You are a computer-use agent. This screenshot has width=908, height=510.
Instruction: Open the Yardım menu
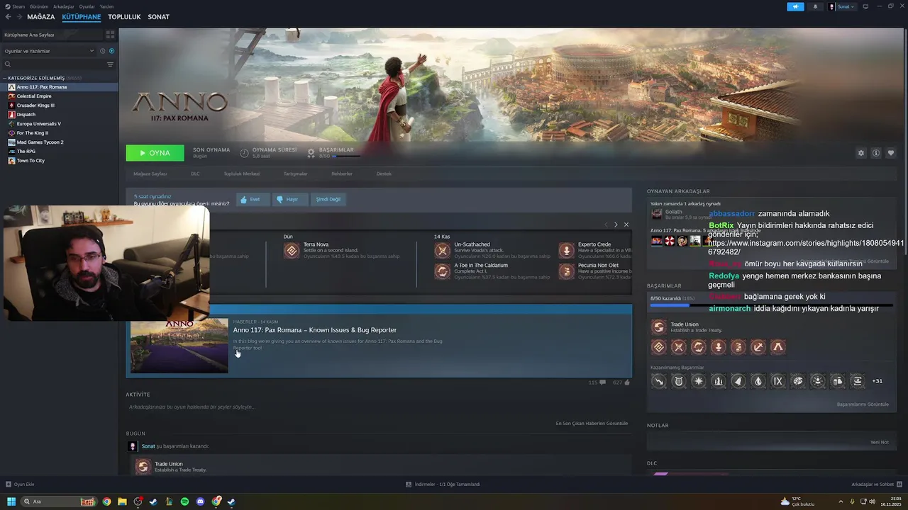tap(106, 6)
